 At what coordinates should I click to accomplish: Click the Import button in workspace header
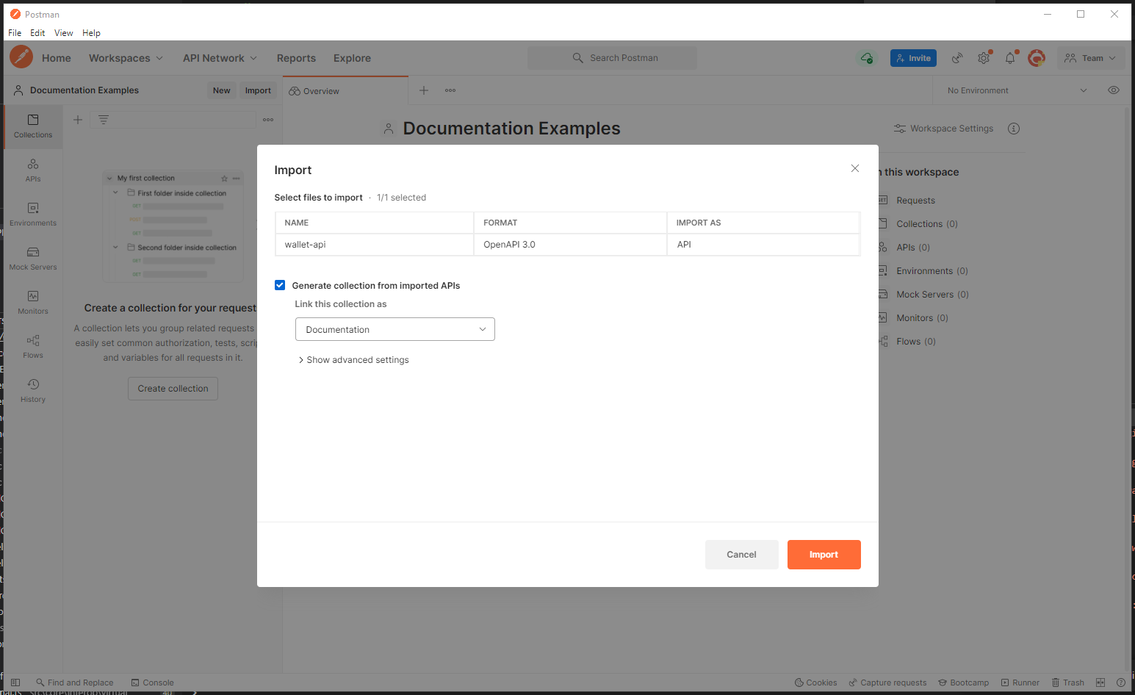pos(258,90)
